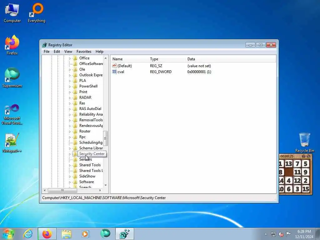
Task: Expand the Ras registry key
Action: [70, 103]
